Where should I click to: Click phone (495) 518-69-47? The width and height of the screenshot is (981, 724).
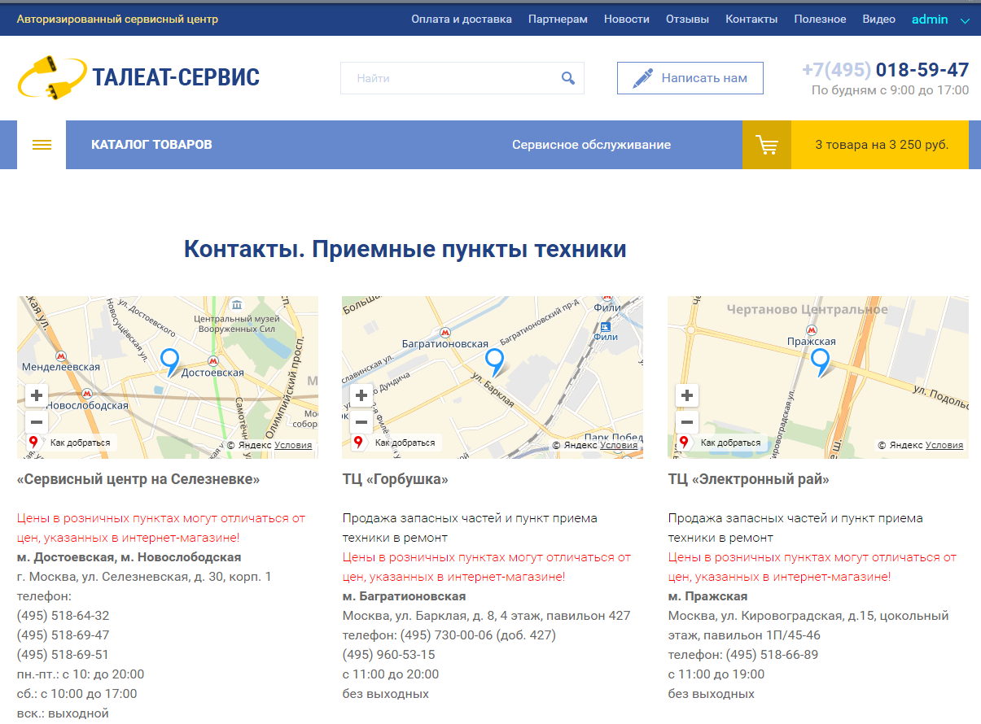coord(63,635)
